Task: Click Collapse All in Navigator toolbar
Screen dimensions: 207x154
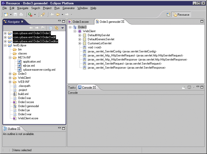Action: (x=51, y=28)
